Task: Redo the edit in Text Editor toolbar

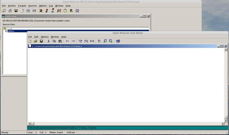Action: 73,41
